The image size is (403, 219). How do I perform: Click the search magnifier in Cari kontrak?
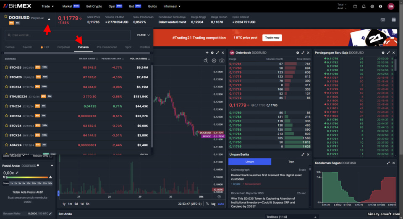[9, 35]
